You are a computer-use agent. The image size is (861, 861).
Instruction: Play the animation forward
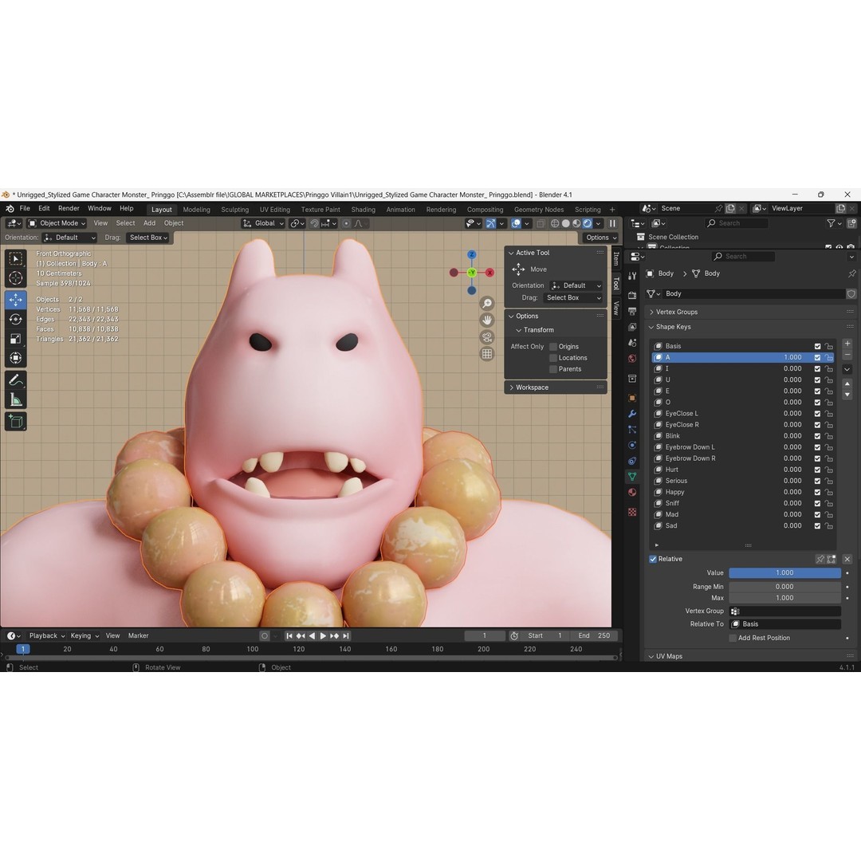323,636
